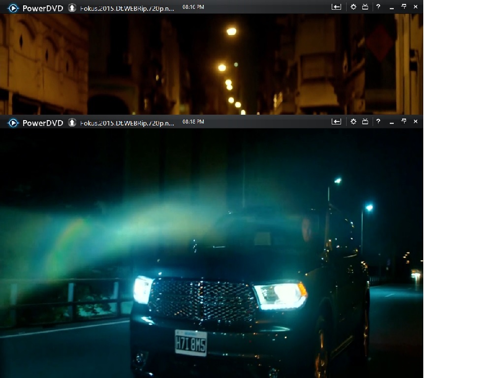Restore down the 08:16 PM PowerDVD window

click(404, 6)
